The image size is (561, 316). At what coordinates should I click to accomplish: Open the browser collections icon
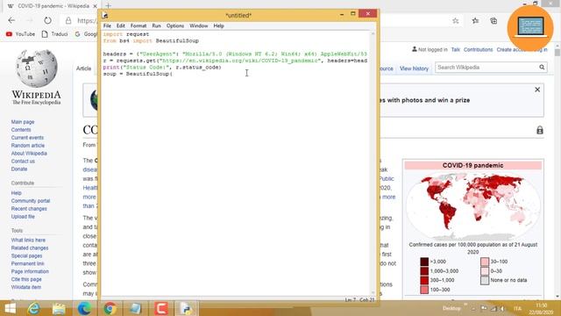coord(494,21)
